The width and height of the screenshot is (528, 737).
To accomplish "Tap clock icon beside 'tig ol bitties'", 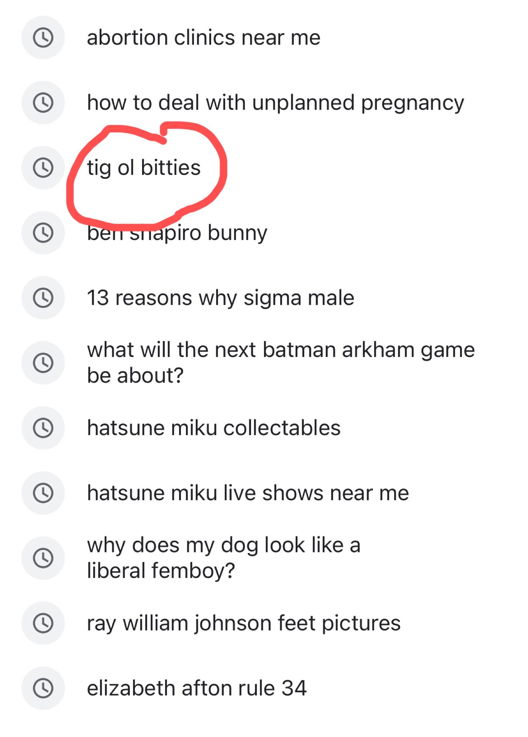I will 43,168.
